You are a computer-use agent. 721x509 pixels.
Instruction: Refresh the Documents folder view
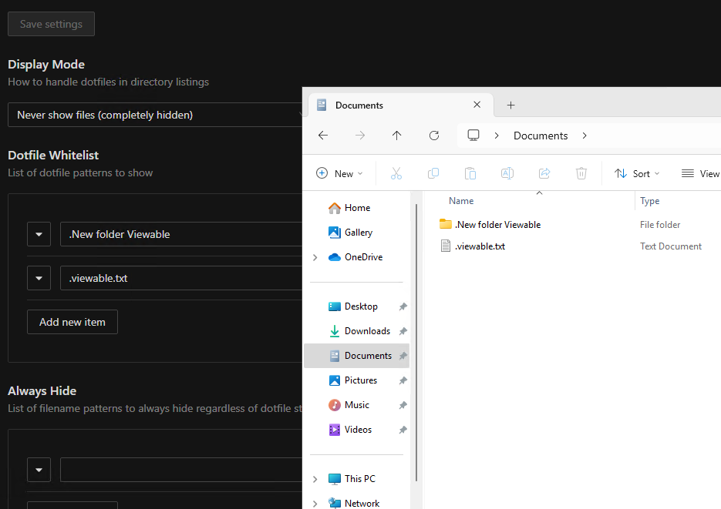coord(433,135)
